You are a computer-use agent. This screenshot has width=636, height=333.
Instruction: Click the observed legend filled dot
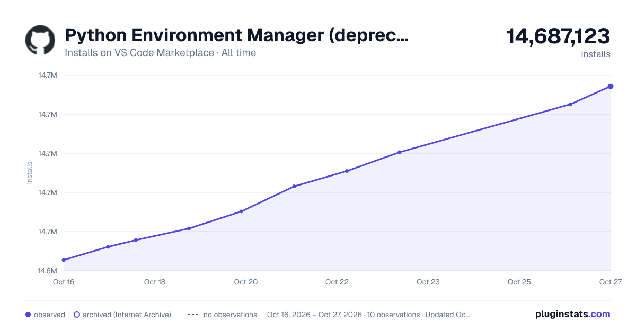click(x=28, y=314)
